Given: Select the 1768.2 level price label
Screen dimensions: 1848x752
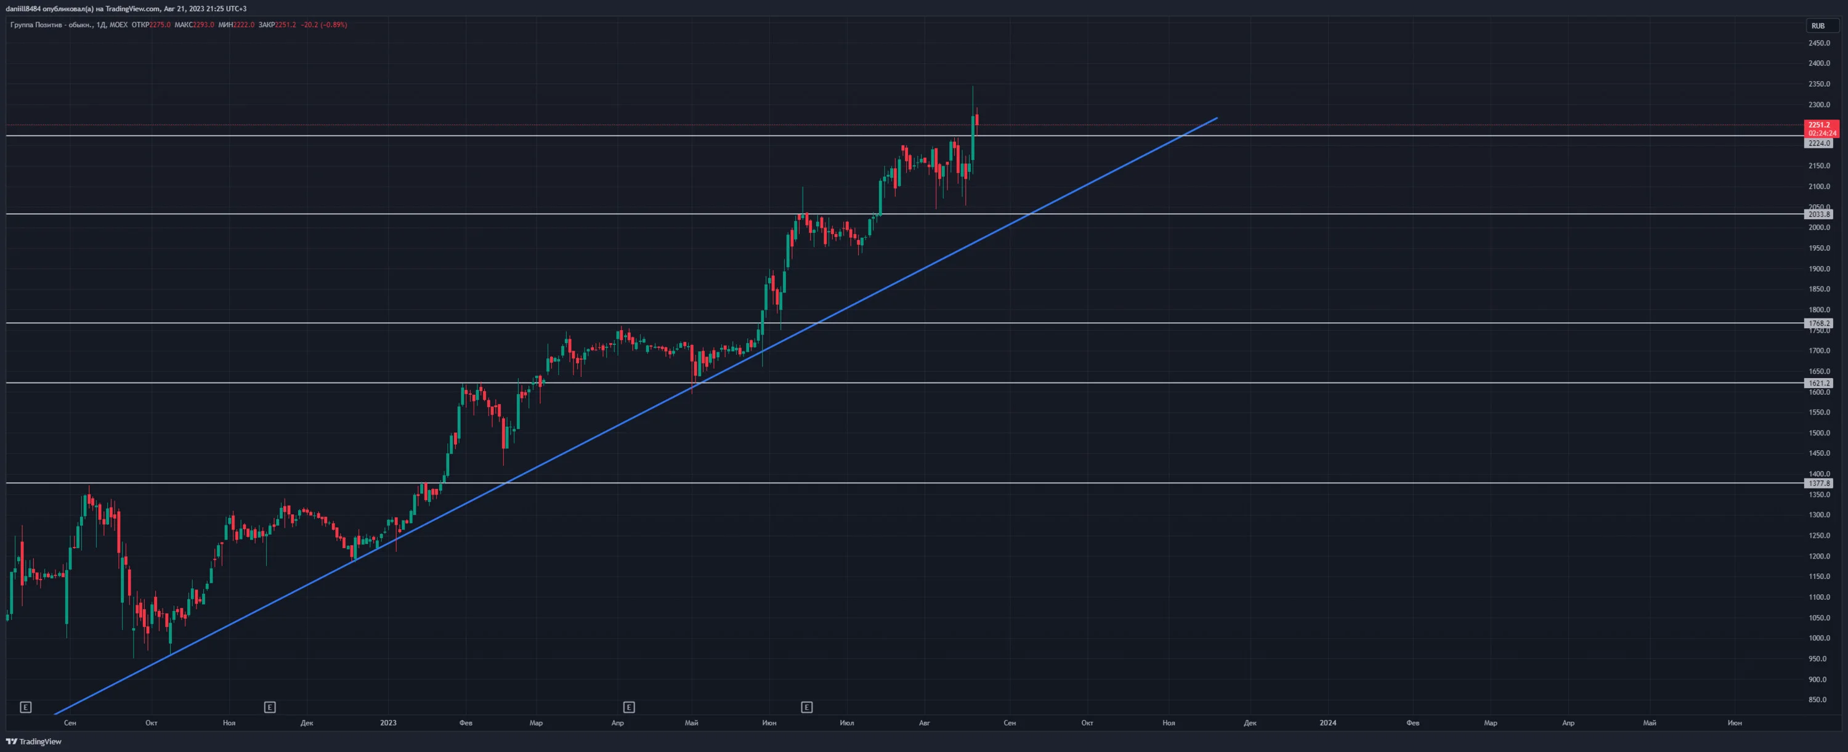Looking at the screenshot, I should 1818,323.
